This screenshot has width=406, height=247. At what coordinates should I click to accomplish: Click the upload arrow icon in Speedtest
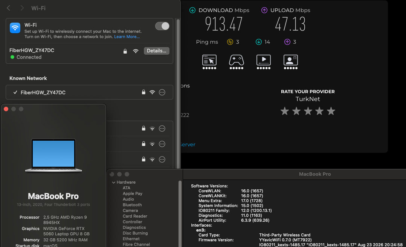[x=264, y=10]
